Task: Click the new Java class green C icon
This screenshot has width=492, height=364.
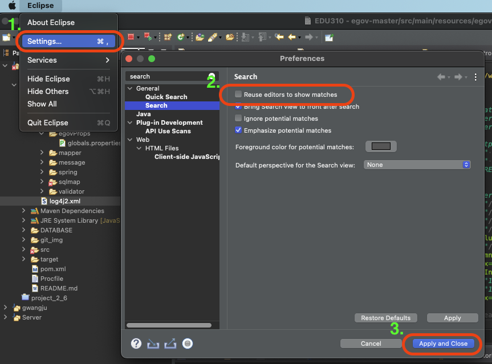Action: 180,37
